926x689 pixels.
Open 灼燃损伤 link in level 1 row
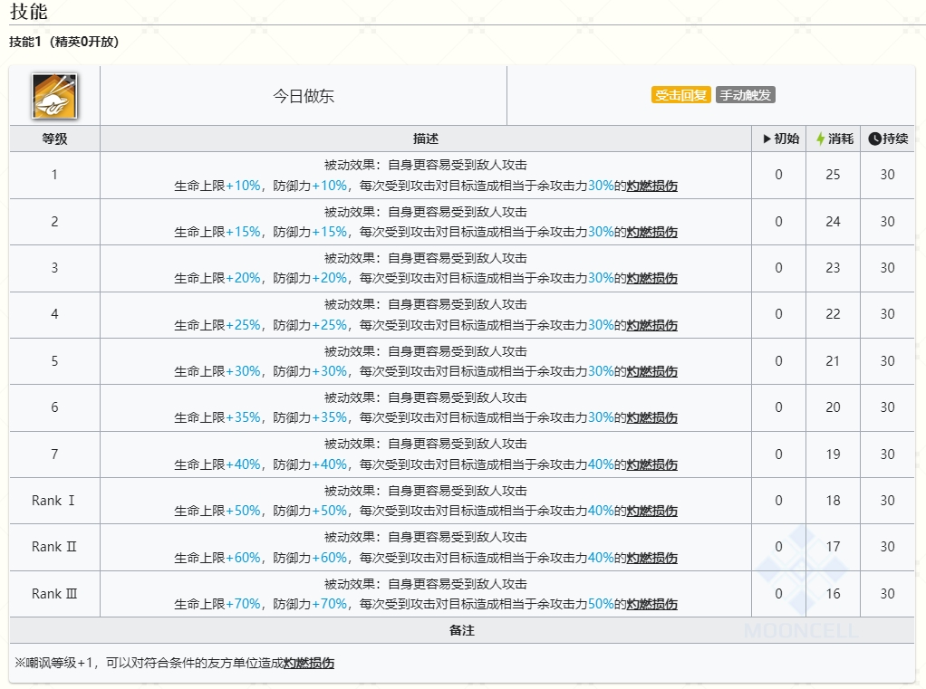point(651,186)
